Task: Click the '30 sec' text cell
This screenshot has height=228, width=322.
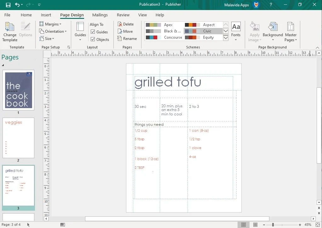Action: tap(141, 106)
